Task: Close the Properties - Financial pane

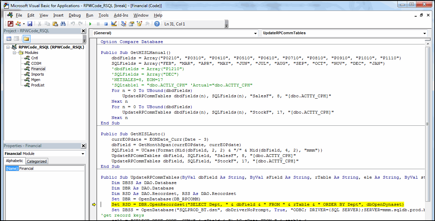Action: (83, 146)
